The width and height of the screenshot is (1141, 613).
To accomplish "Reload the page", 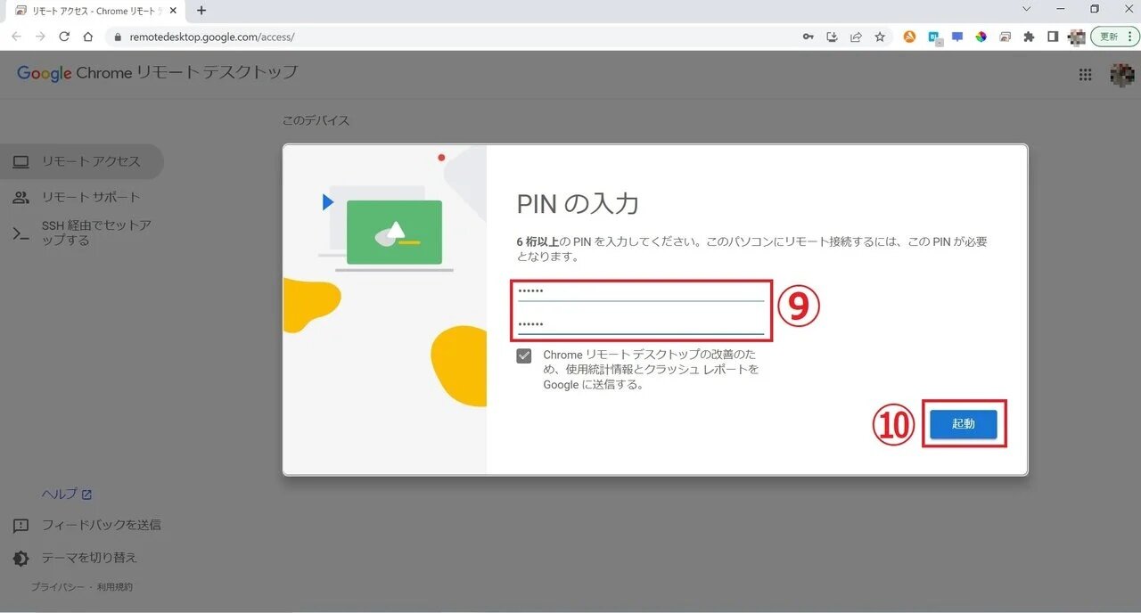I will point(64,37).
